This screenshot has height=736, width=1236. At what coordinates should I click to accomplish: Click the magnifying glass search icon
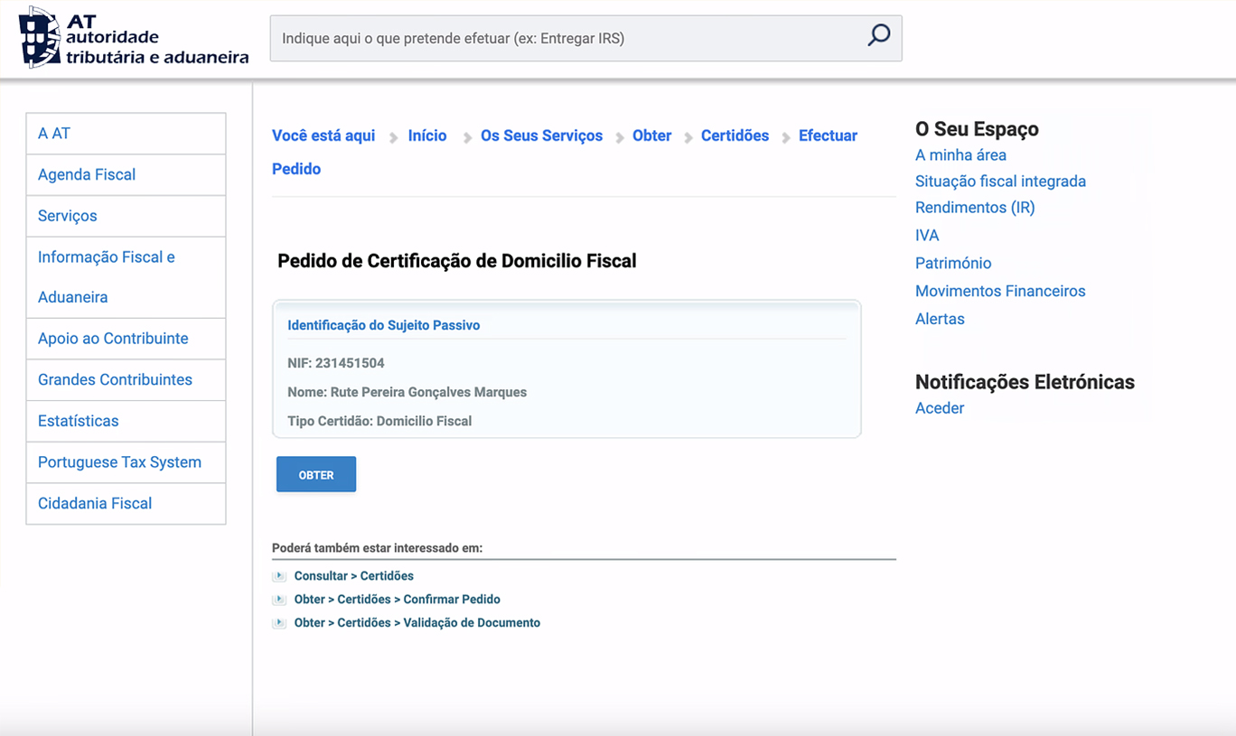(878, 36)
